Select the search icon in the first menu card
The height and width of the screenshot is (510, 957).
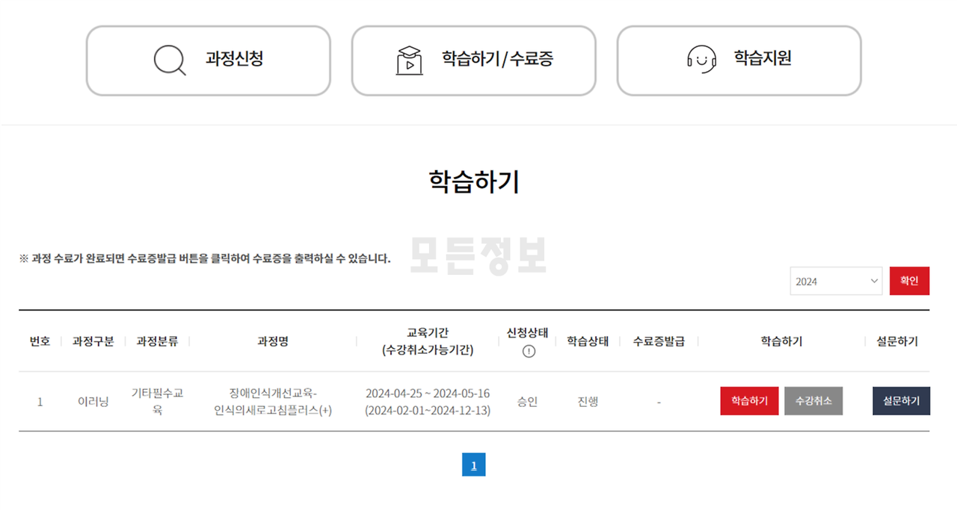(168, 60)
